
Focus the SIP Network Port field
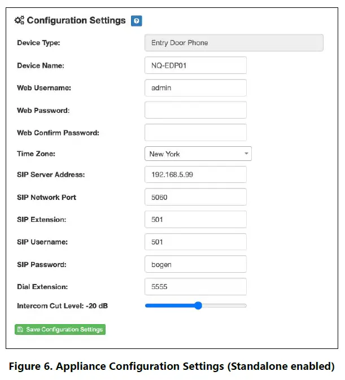click(195, 197)
